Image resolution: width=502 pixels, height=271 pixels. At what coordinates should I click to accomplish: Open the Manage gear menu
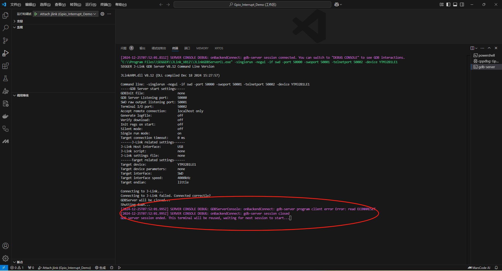pos(5,258)
